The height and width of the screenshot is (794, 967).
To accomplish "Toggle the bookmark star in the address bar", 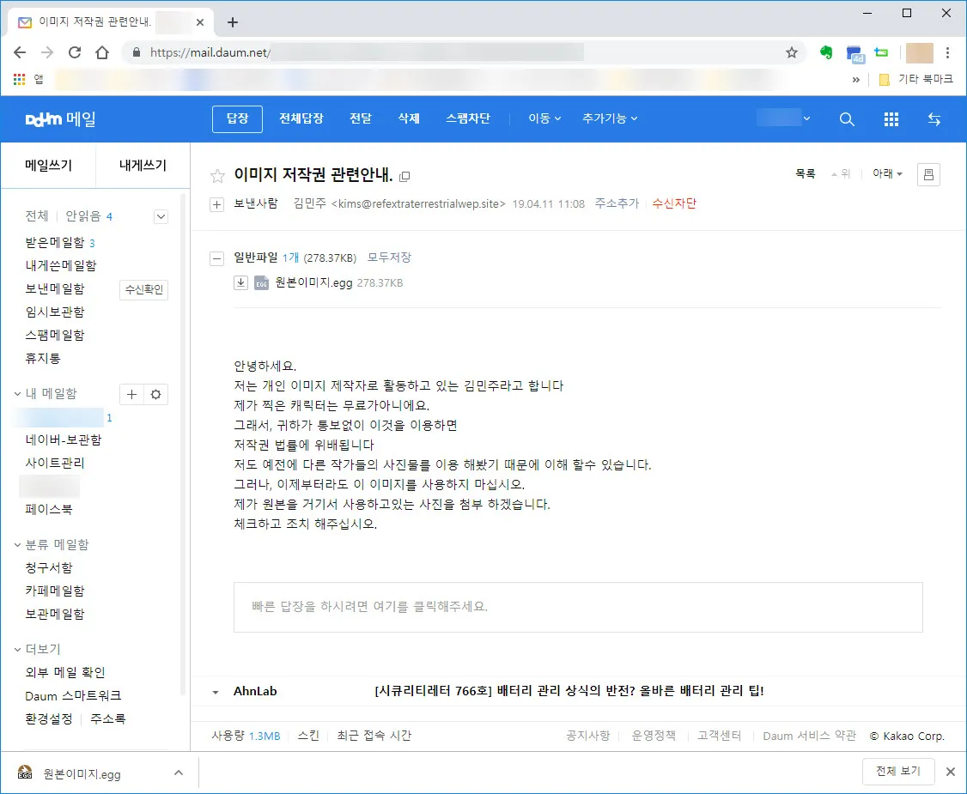I will [791, 52].
